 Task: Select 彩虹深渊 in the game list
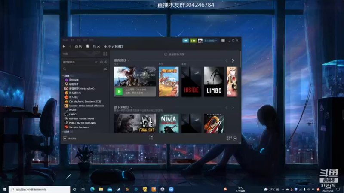point(74,80)
